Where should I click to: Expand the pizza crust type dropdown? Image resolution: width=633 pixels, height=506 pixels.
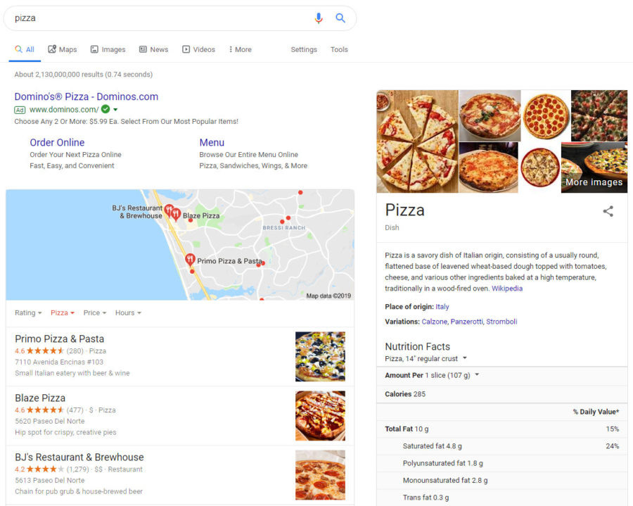465,359
